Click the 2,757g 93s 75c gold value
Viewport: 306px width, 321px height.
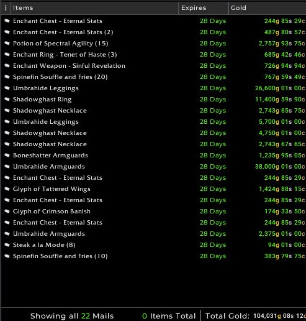(x=282, y=44)
